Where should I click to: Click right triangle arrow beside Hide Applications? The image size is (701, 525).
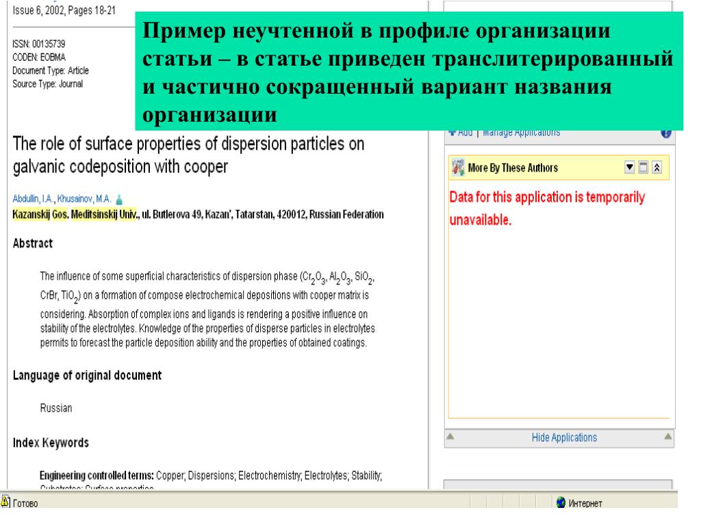click(667, 436)
